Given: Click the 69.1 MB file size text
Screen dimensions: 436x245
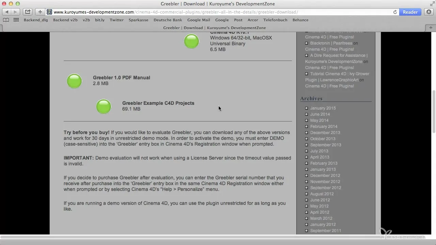Looking at the screenshot, I should (x=131, y=109).
